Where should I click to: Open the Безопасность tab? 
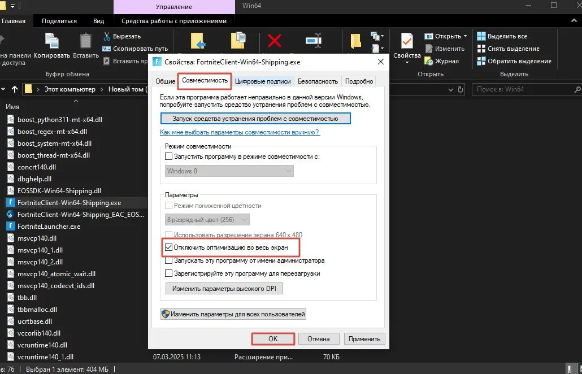318,81
